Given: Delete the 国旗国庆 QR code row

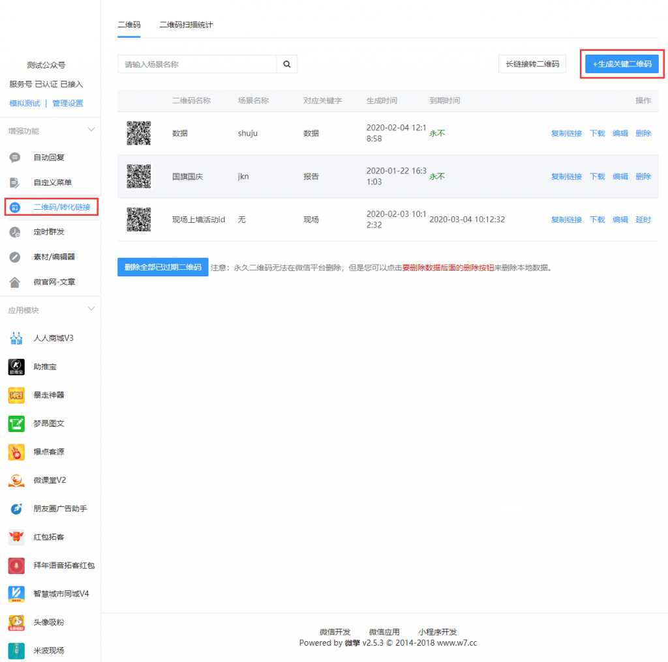Looking at the screenshot, I should [643, 176].
